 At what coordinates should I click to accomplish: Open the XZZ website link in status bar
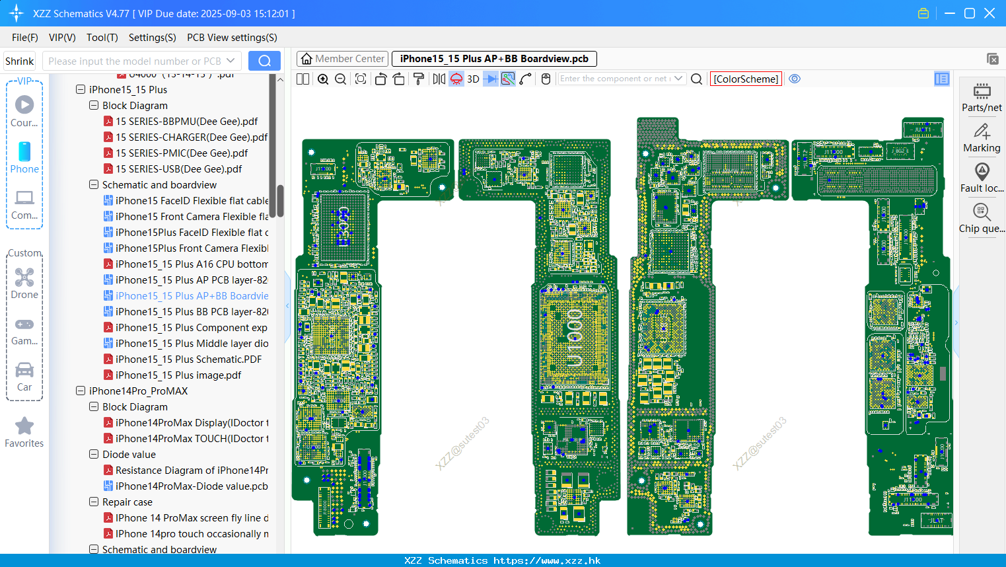[547, 560]
